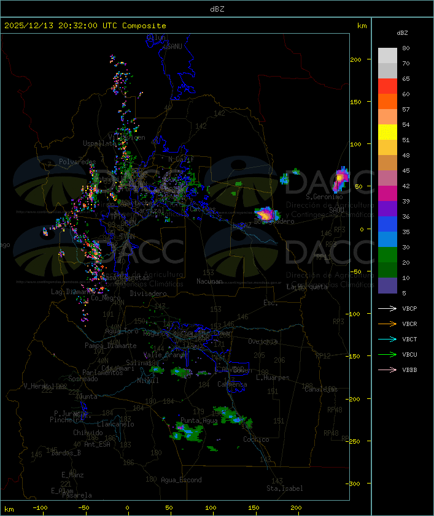Click the Cochico place label

(x=256, y=439)
